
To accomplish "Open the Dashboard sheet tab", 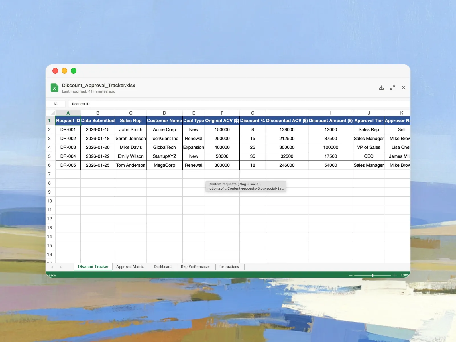I will (x=162, y=267).
